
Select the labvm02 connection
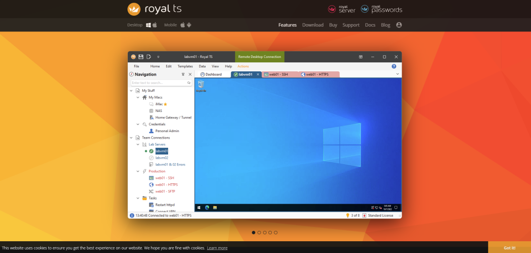coord(162,158)
